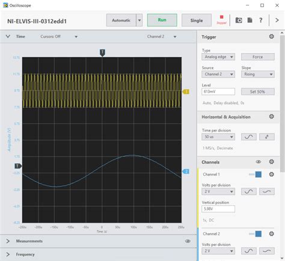Select the trigger time marker above graph
The width and height of the screenshot is (285, 261).
tap(102, 53)
